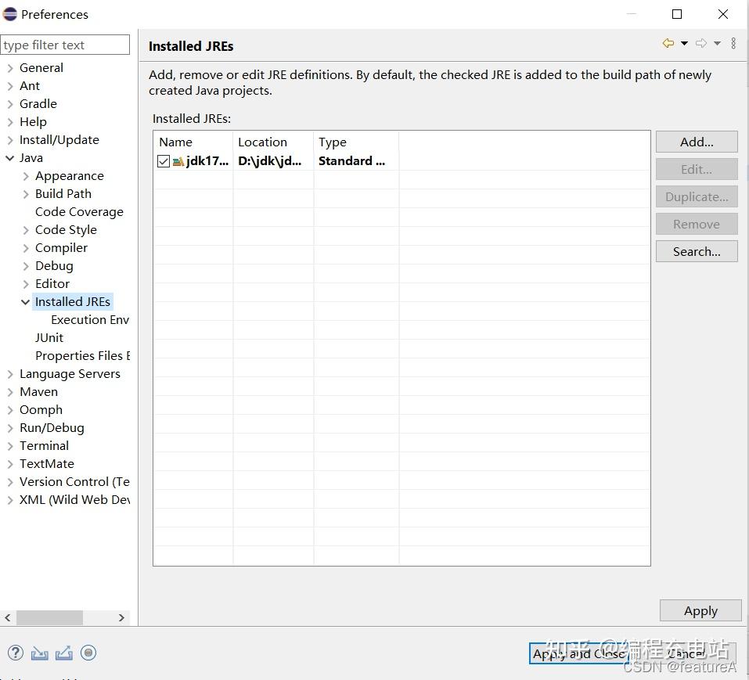
Task: Open the Back history dropdown arrow
Action: pos(684,44)
